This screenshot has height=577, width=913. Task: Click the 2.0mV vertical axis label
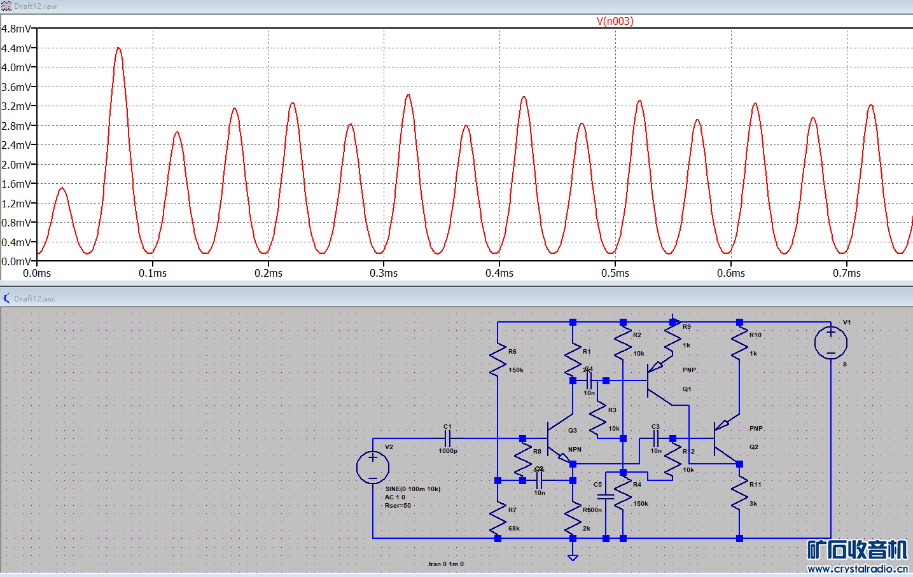tap(16, 165)
